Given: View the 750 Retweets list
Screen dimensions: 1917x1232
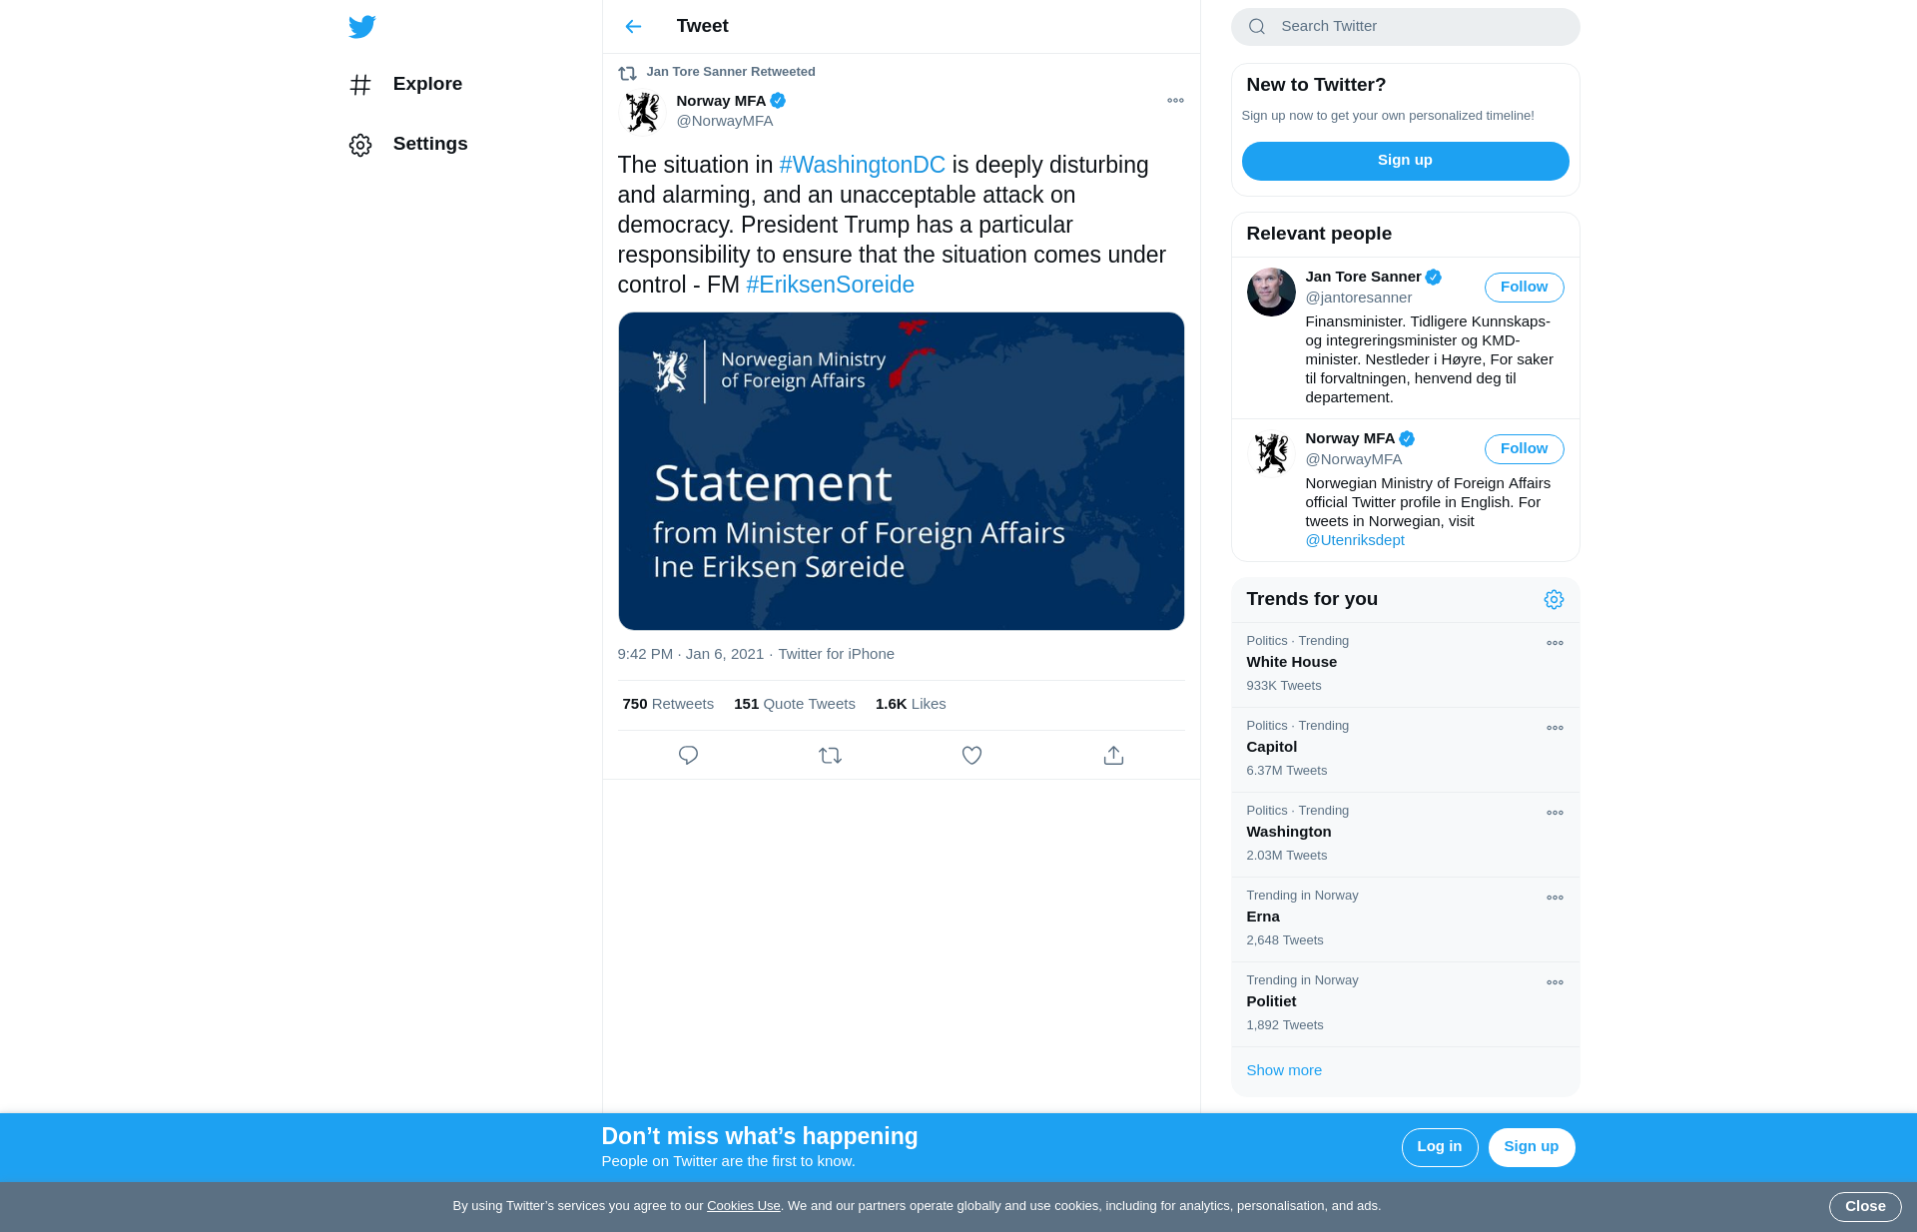Looking at the screenshot, I should point(668,704).
